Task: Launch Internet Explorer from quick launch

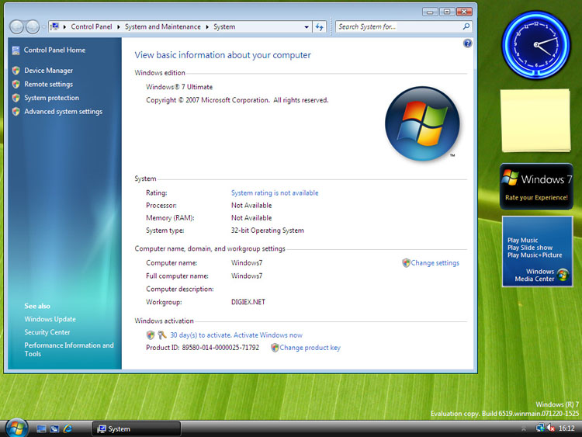Action: [x=68, y=428]
